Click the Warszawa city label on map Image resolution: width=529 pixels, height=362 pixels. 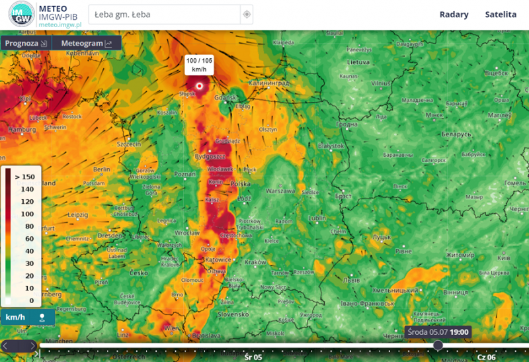(280, 191)
